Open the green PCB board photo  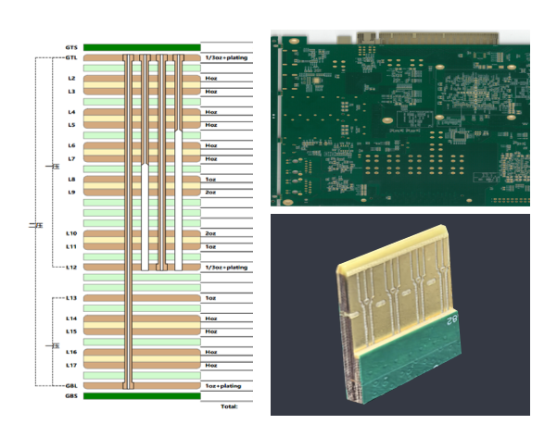[x=399, y=118]
